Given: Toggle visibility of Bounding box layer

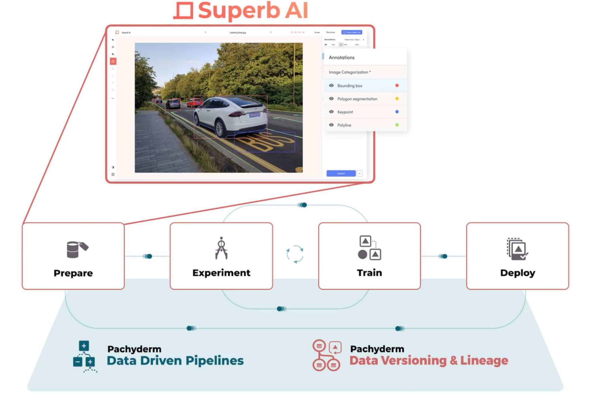Looking at the screenshot, I should (x=331, y=86).
